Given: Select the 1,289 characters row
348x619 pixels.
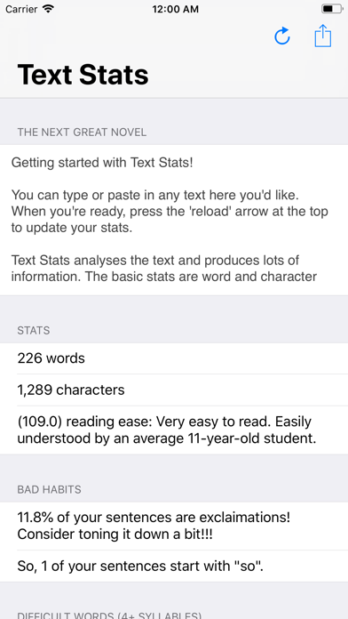Looking at the screenshot, I should 174,390.
